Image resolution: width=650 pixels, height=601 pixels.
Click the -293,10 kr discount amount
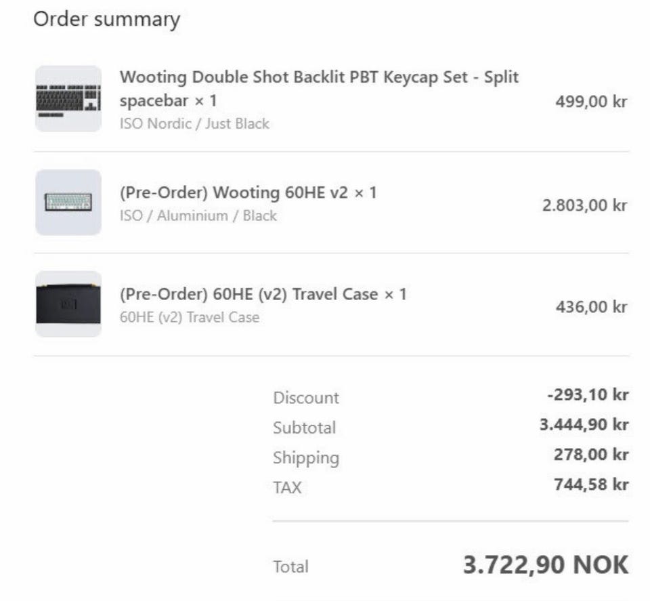point(588,394)
